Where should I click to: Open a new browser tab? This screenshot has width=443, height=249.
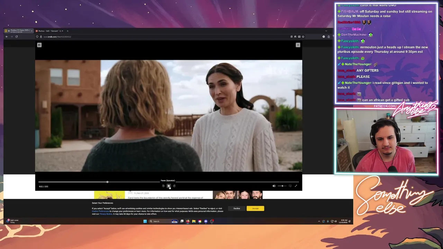tap(67, 31)
